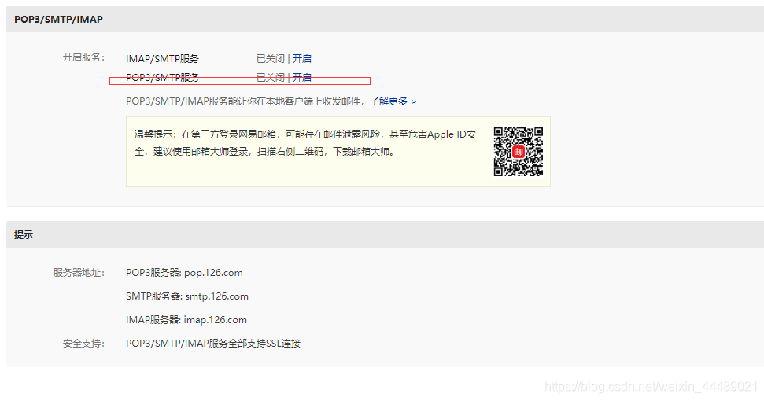
Task: Click the 开启服务 label
Action: (x=83, y=57)
